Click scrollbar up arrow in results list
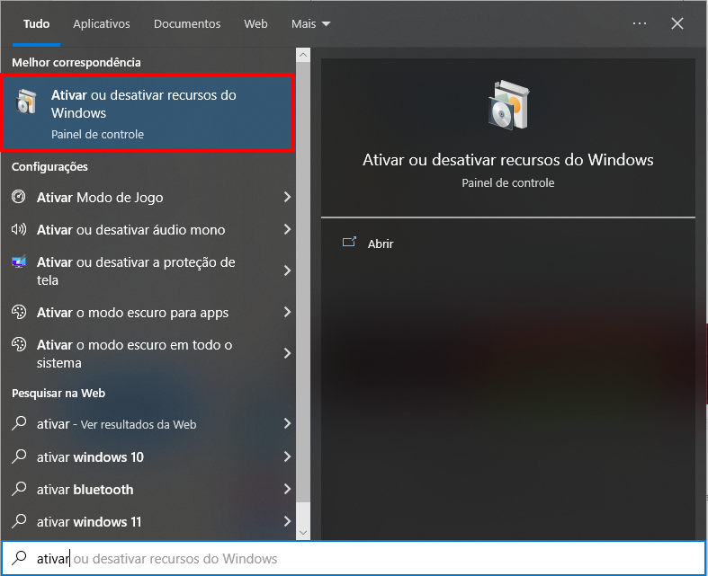Viewport: 708px width, 576px height. 303,55
